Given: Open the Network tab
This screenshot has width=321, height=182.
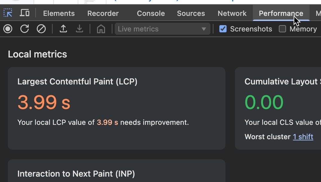Looking at the screenshot, I should (232, 13).
